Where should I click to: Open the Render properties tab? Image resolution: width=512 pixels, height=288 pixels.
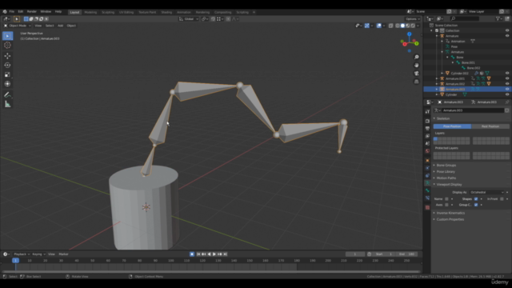(x=427, y=121)
